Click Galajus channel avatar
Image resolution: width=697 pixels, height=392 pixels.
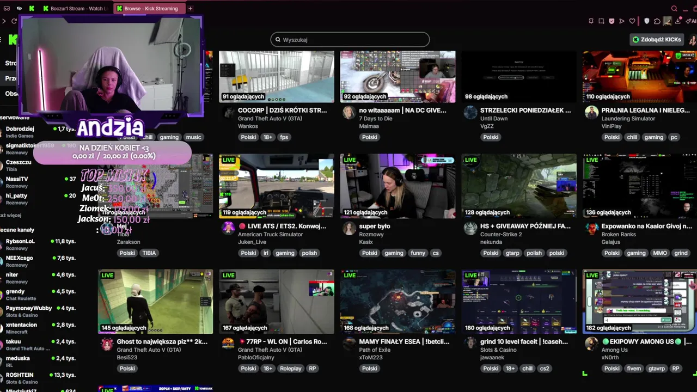591,228
